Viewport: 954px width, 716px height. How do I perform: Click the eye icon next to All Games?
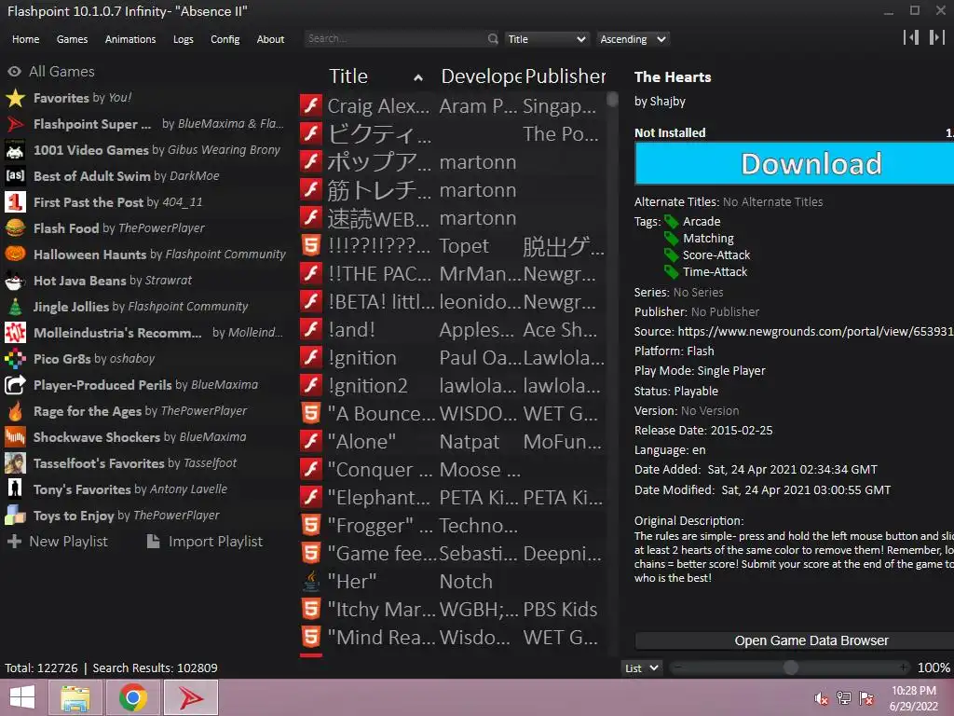click(15, 71)
